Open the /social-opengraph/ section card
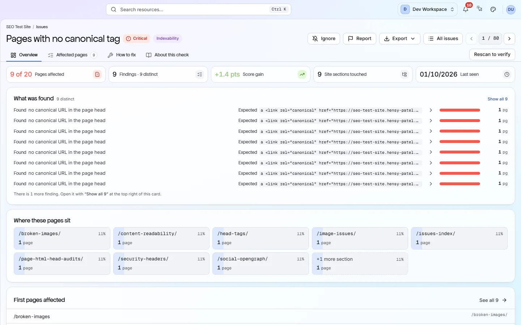This screenshot has width=521, height=325. pos(260,264)
